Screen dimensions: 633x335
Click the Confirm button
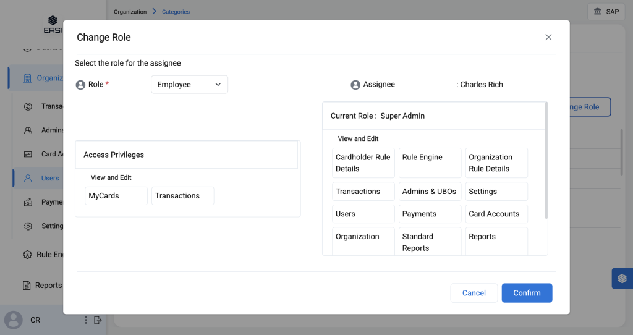[x=527, y=293]
